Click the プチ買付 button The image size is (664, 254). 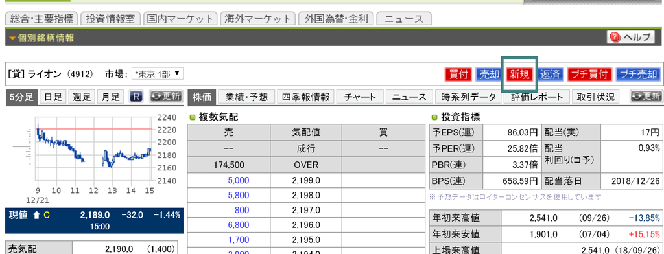pyautogui.click(x=589, y=75)
